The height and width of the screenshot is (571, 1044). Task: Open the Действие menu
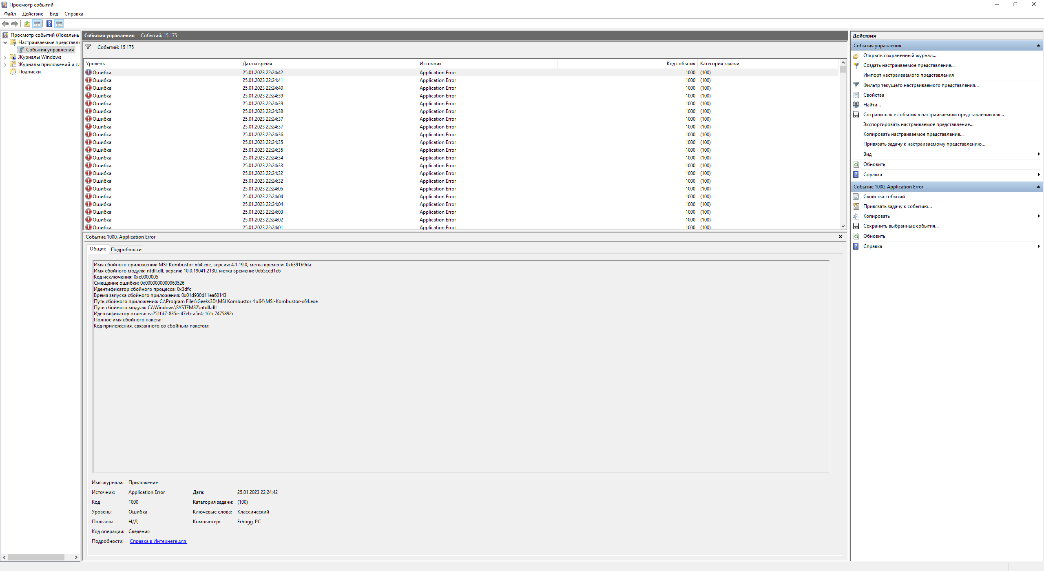coord(33,14)
